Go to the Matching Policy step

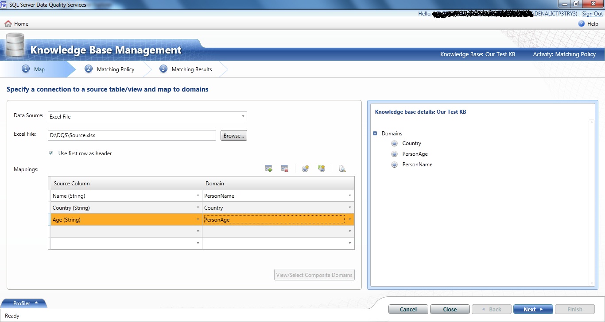click(110, 69)
